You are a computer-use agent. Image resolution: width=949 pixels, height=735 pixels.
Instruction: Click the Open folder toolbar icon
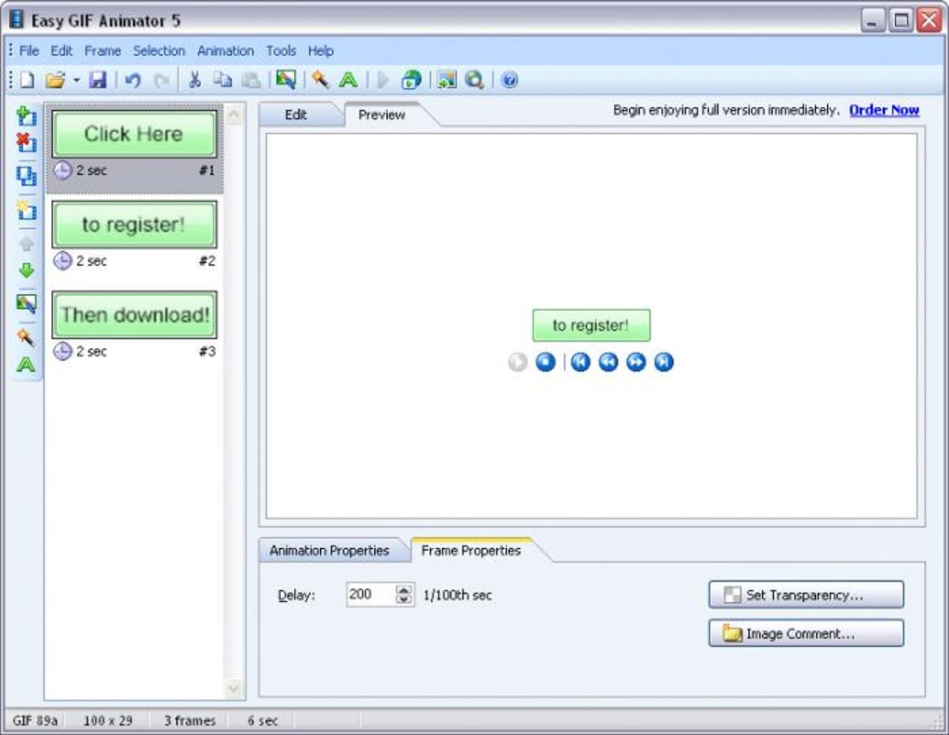[55, 80]
